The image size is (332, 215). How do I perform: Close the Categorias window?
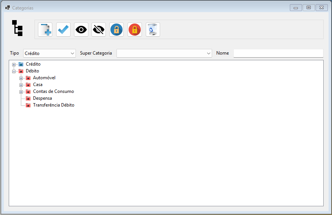(322, 8)
